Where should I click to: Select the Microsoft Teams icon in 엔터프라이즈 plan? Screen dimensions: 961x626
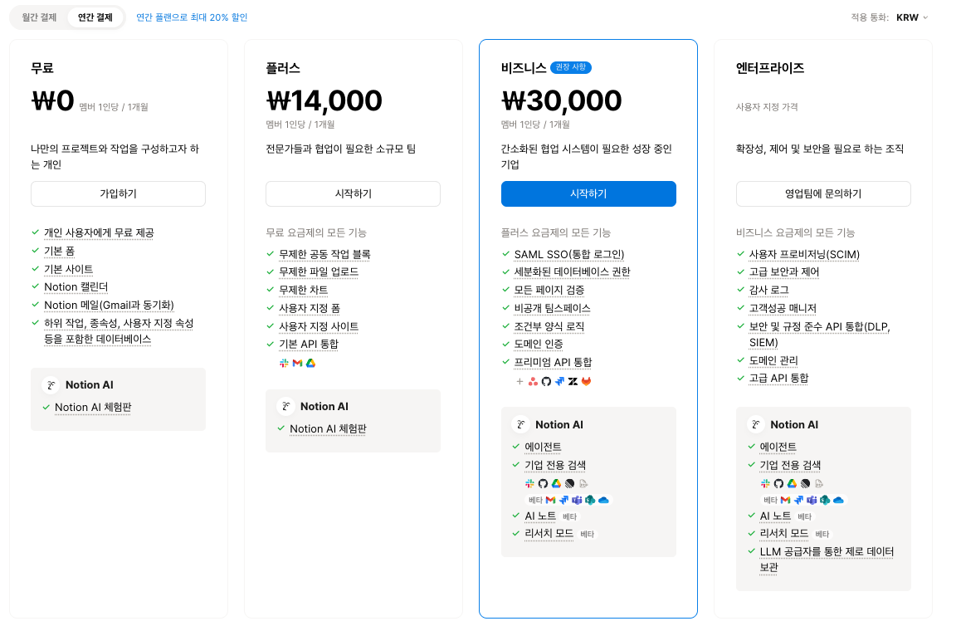[x=812, y=499]
